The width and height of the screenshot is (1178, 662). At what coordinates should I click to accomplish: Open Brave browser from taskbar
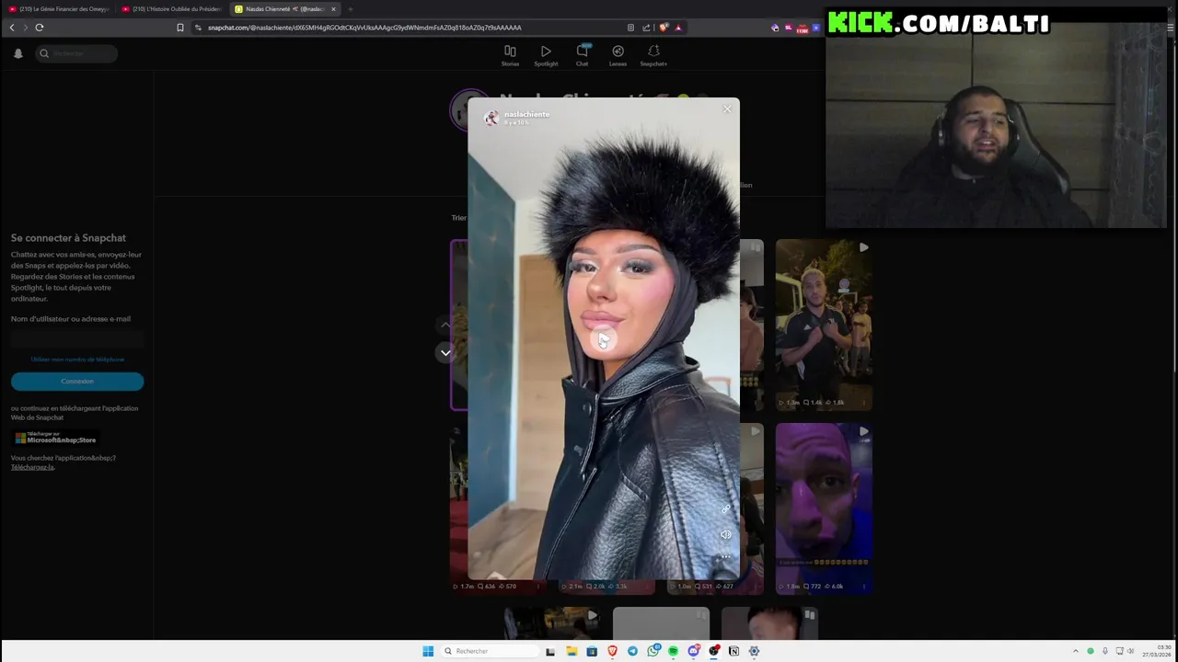(x=612, y=651)
